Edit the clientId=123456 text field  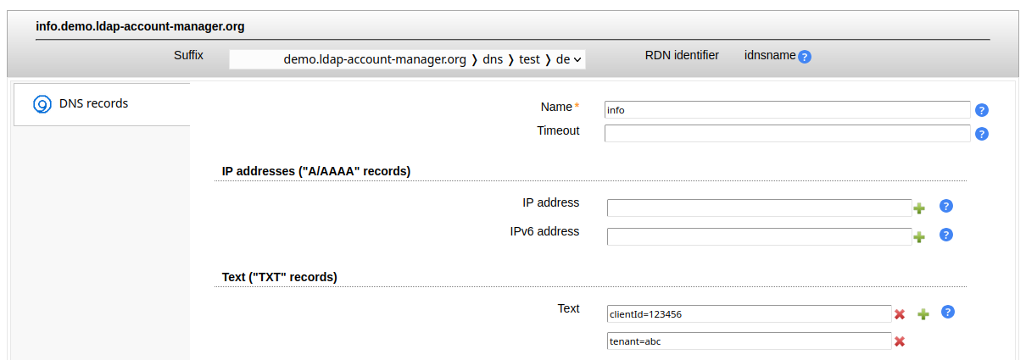pyautogui.click(x=749, y=314)
